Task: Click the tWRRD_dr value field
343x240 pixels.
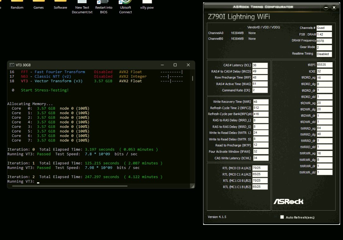Action: [325, 141]
